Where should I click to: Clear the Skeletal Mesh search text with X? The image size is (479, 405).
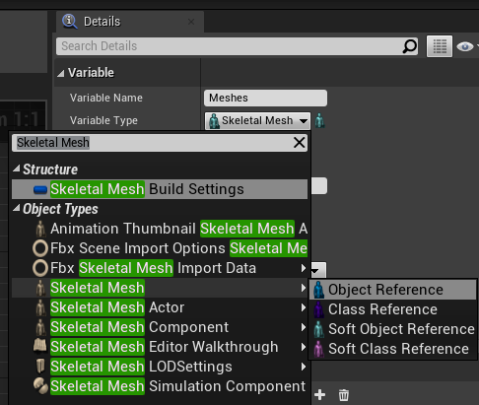coord(299,143)
